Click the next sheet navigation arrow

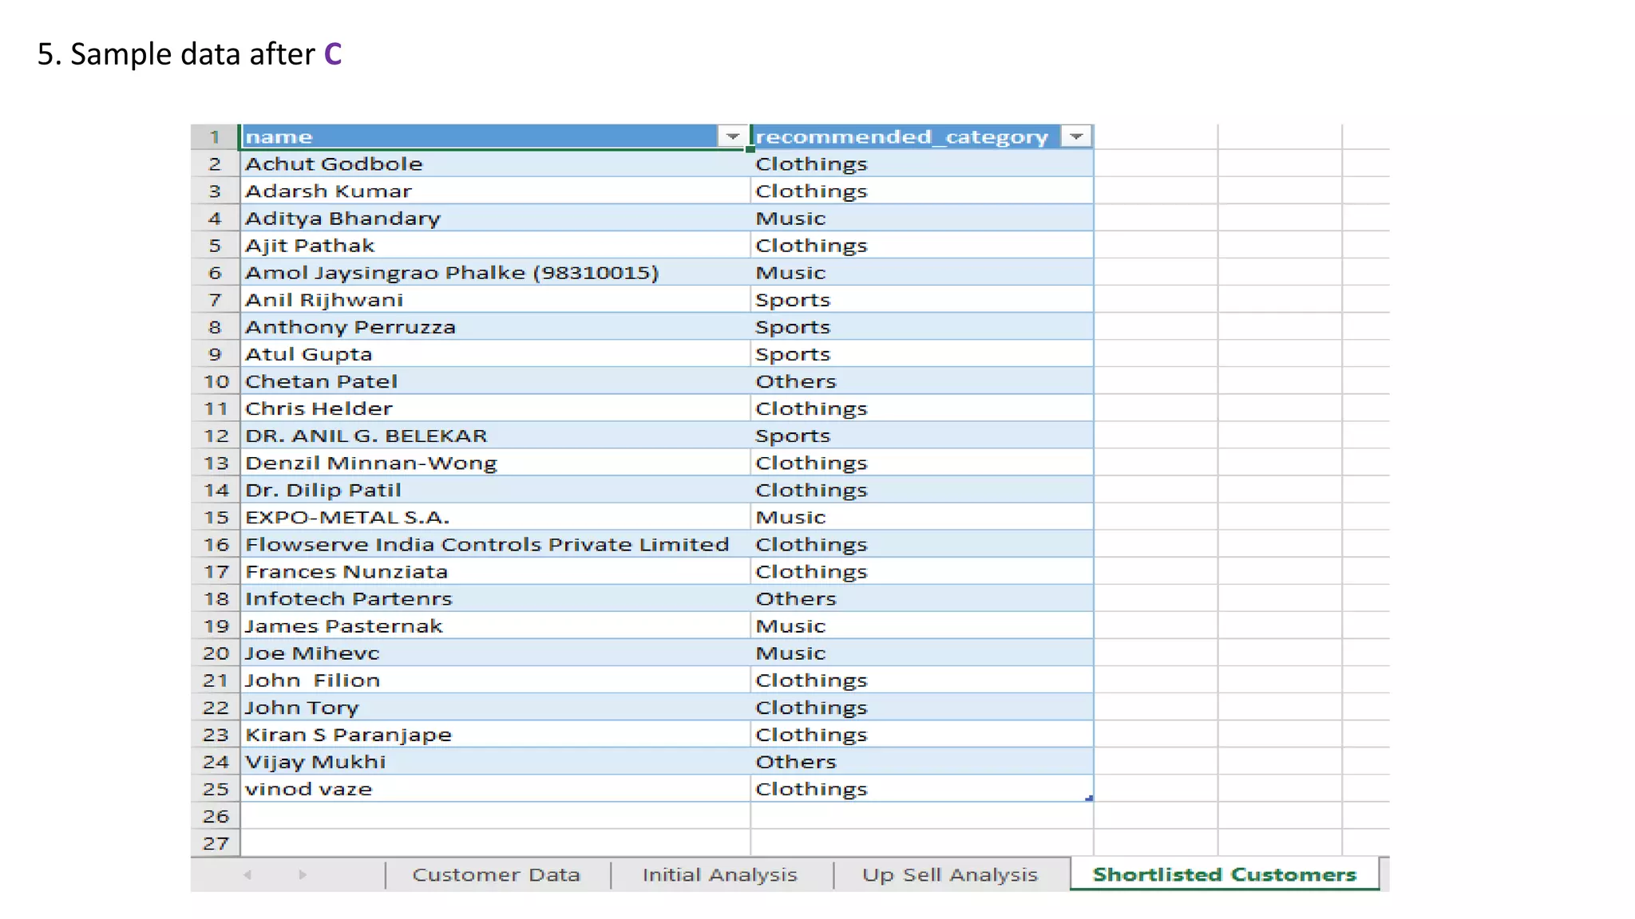click(303, 875)
